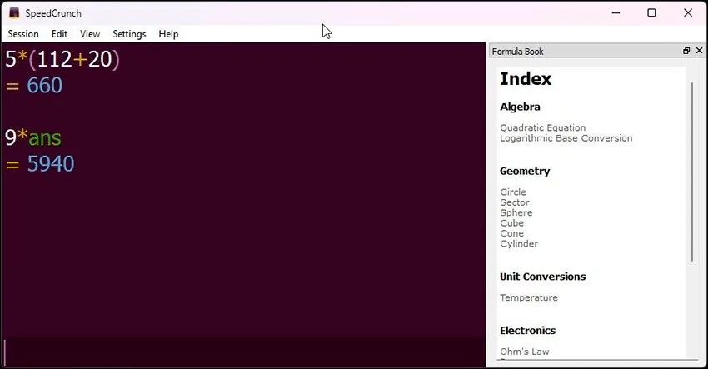Click the Electronics section heading
This screenshot has height=369, width=708.
click(x=527, y=331)
